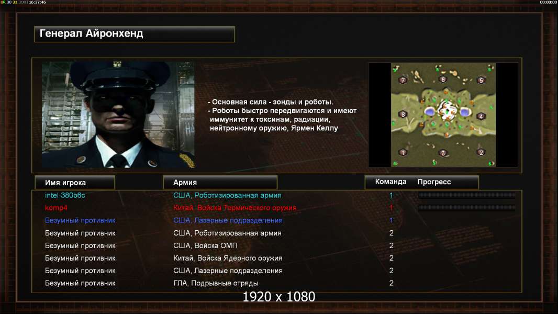558x314 pixels.
Task: Click start position marker 1 on the minimap
Action: (403, 152)
